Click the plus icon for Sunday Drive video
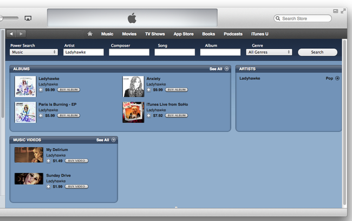The image size is (352, 221). [x=48, y=187]
